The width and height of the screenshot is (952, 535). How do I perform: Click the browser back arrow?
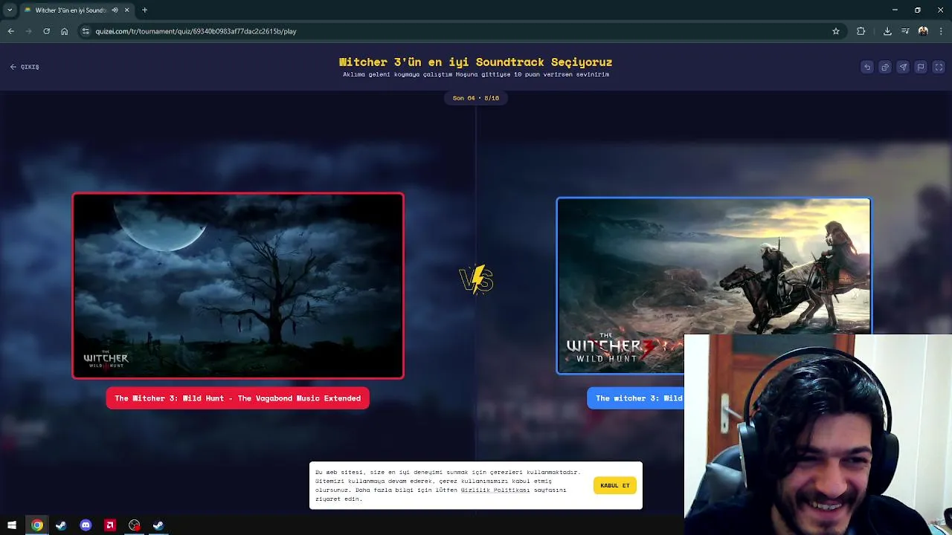click(x=11, y=31)
